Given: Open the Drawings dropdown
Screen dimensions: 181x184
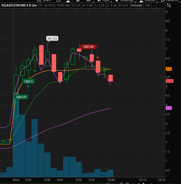Looking at the screenshot, I should click(125, 1).
